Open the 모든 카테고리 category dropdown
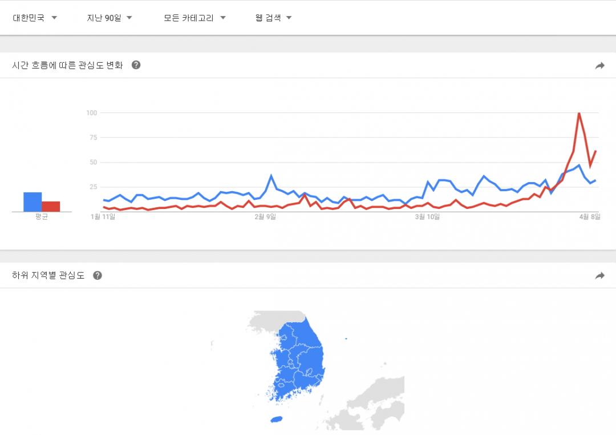Screen dimensions: 616x435 pos(194,18)
